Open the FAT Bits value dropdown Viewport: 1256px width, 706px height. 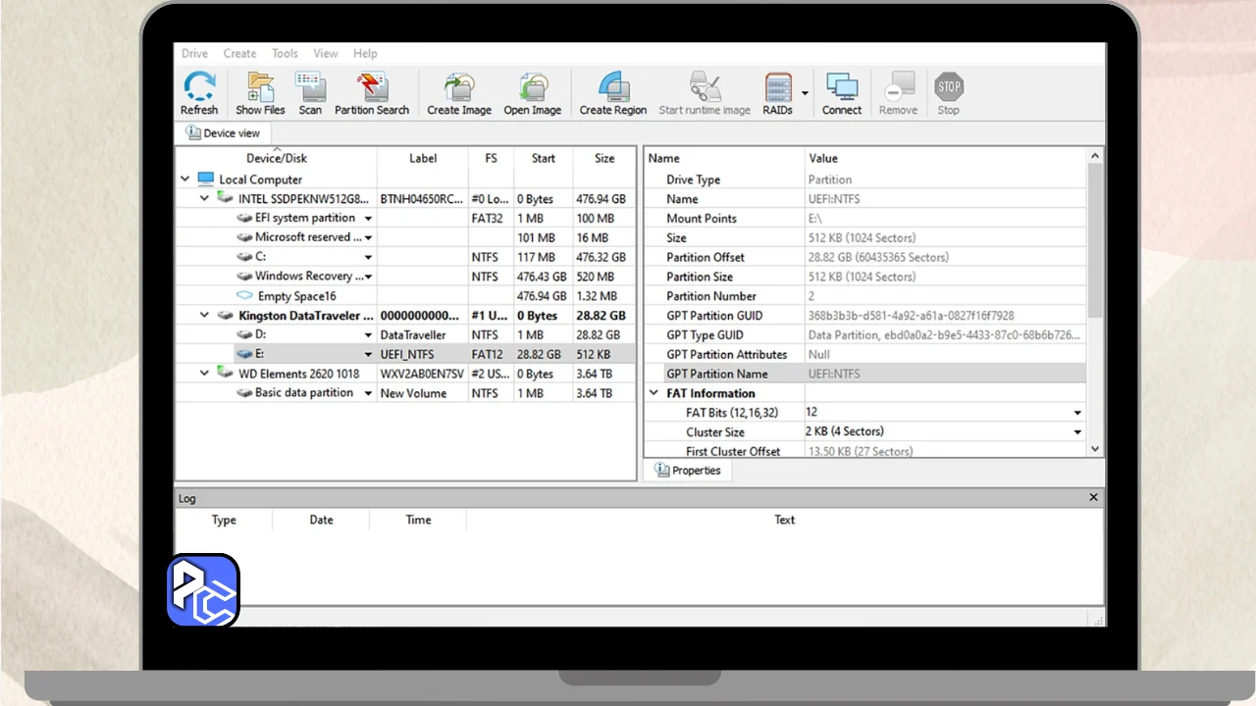[1077, 413]
